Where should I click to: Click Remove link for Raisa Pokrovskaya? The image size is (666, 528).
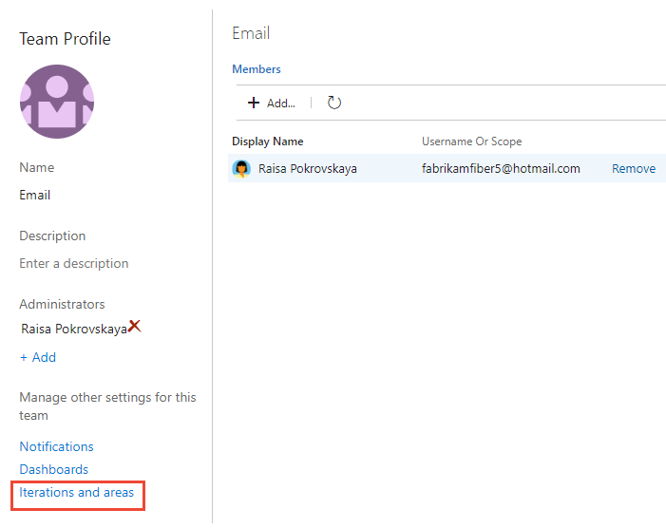click(x=634, y=168)
